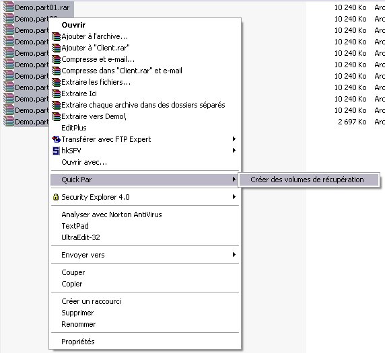Click the Security Explorer padlock icon
Image resolution: width=385 pixels, height=353 pixels.
point(56,197)
